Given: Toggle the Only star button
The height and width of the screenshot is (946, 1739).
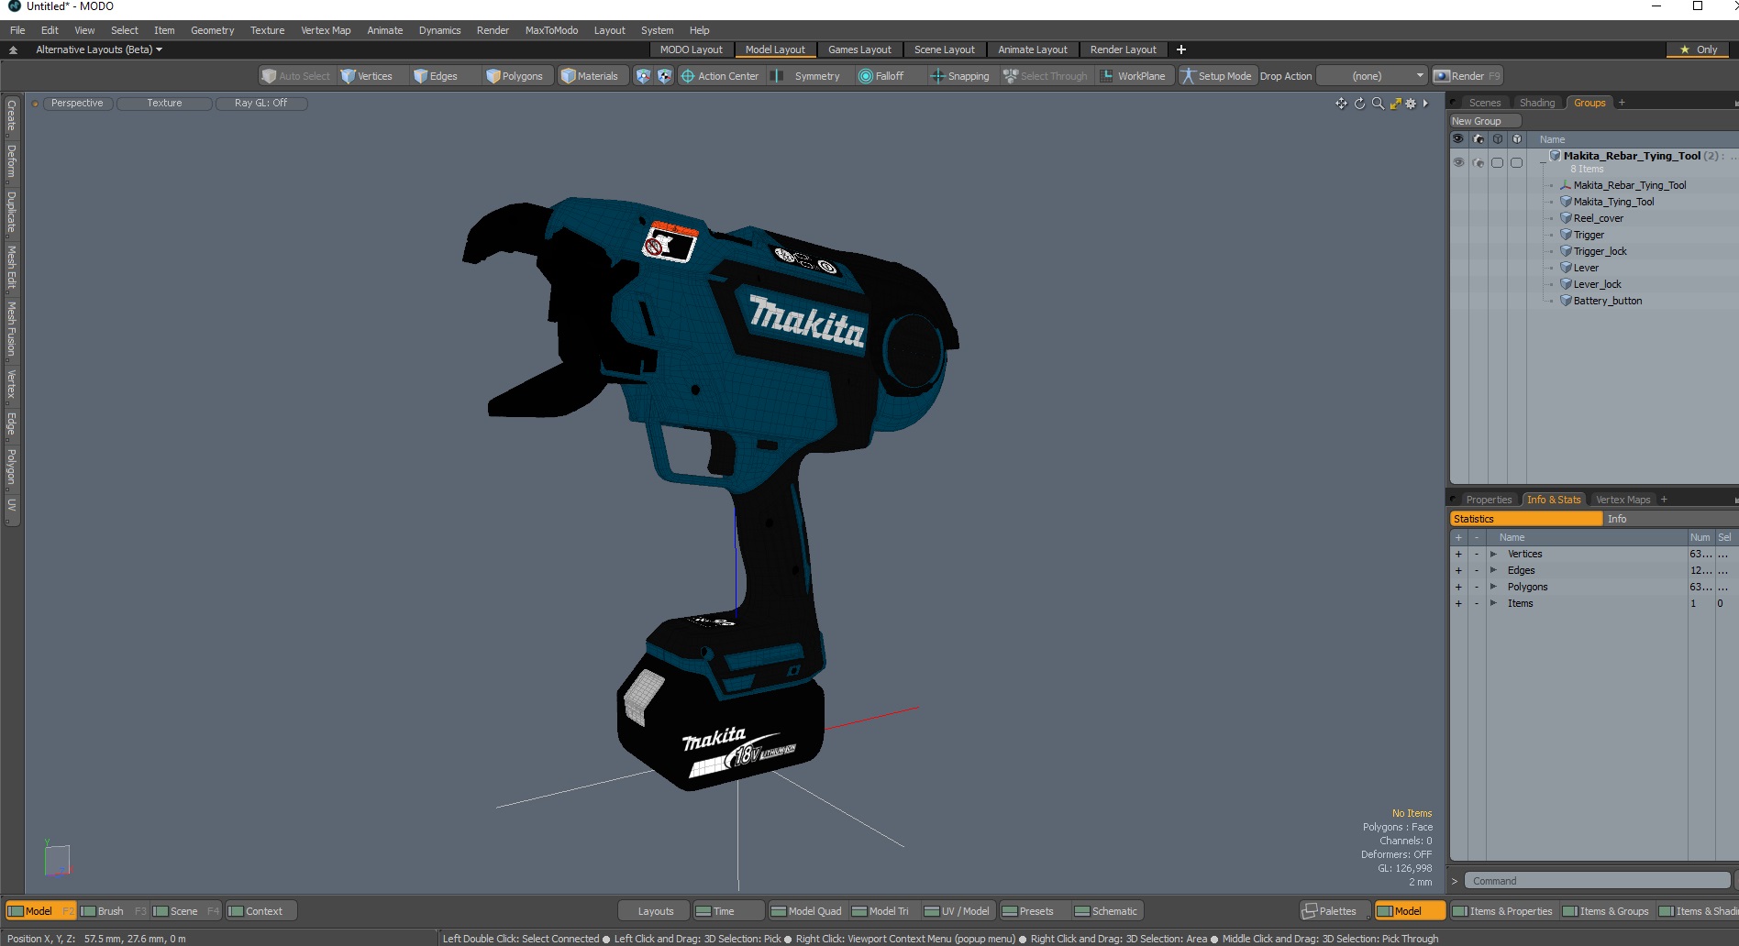Looking at the screenshot, I should click(1699, 49).
